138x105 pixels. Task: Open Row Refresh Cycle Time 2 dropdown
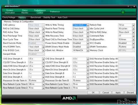[x=43, y=88]
